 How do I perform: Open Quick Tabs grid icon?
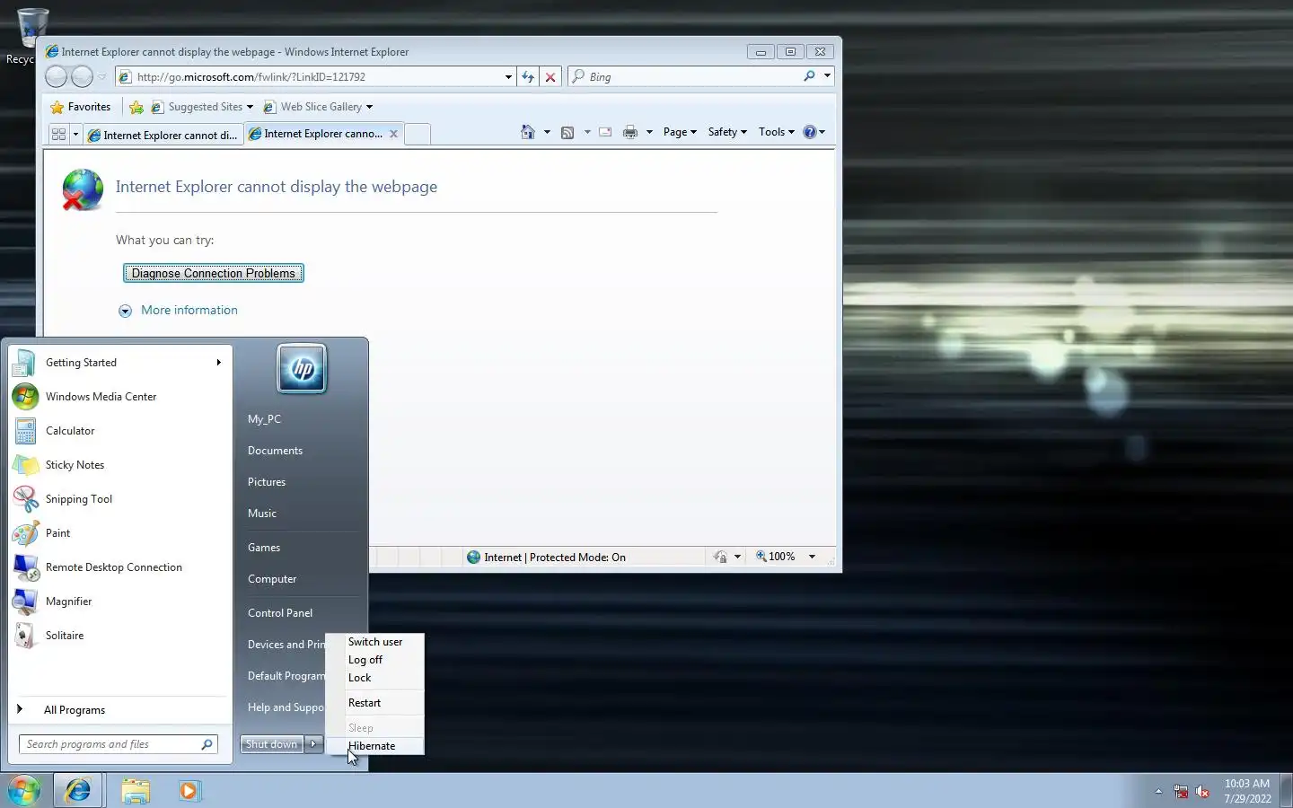click(58, 135)
